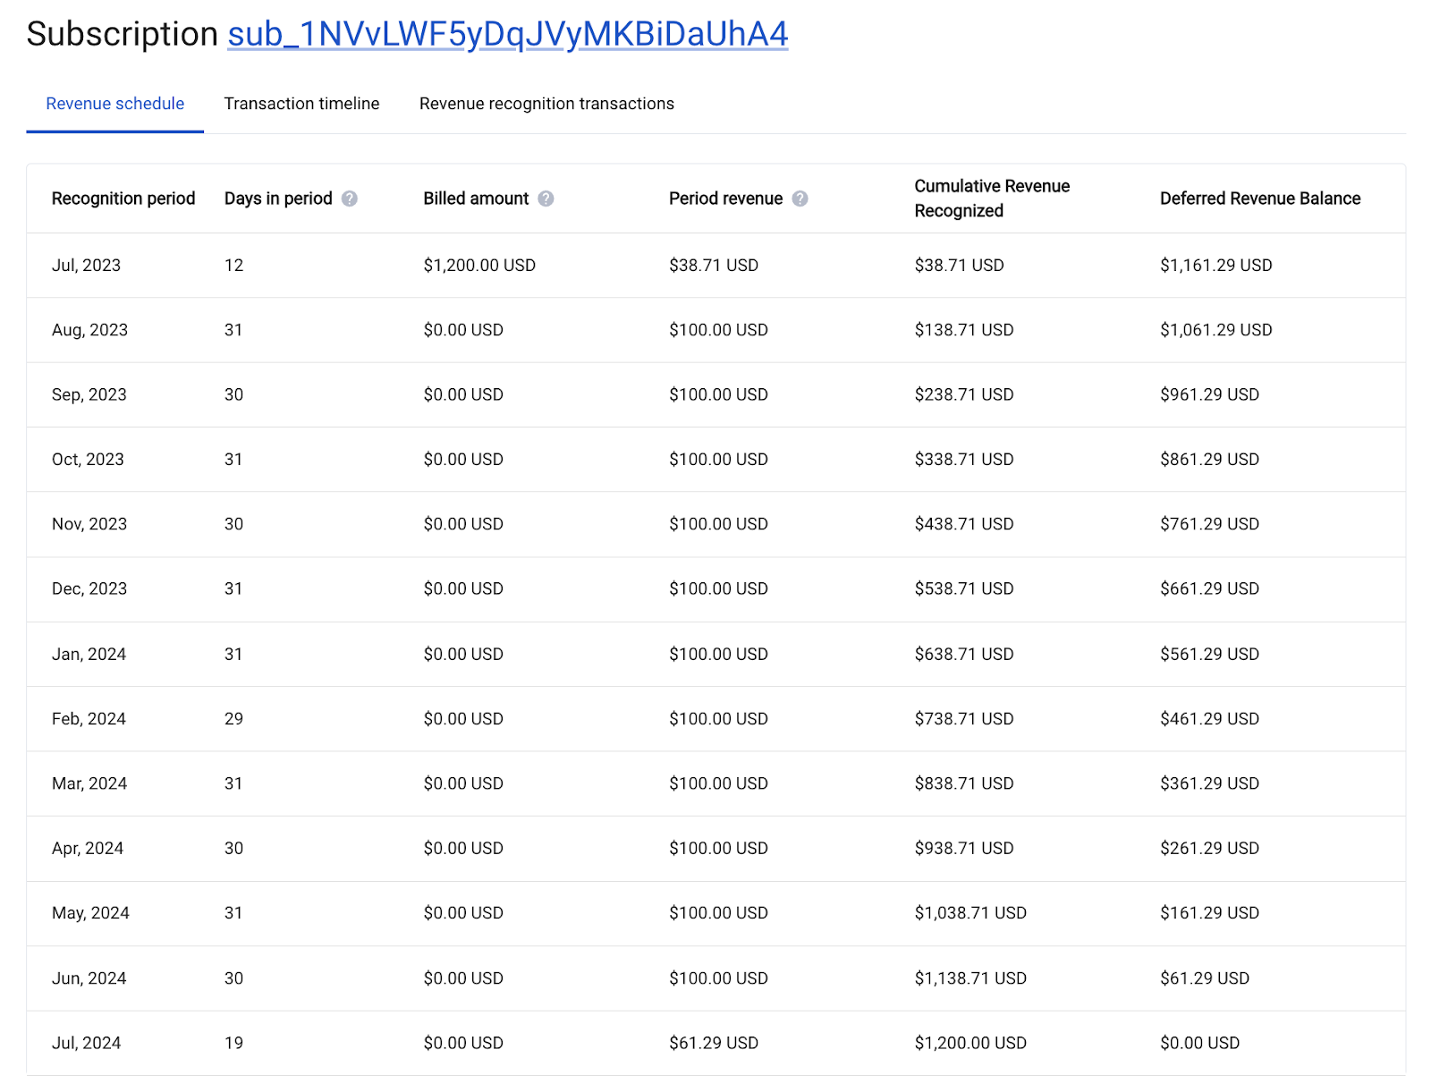This screenshot has width=1431, height=1092.
Task: Select the Feb, 2024 recognition period cell
Action: 89,719
